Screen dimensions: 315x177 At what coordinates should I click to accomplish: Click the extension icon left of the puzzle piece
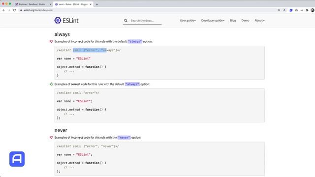tap(302, 10)
